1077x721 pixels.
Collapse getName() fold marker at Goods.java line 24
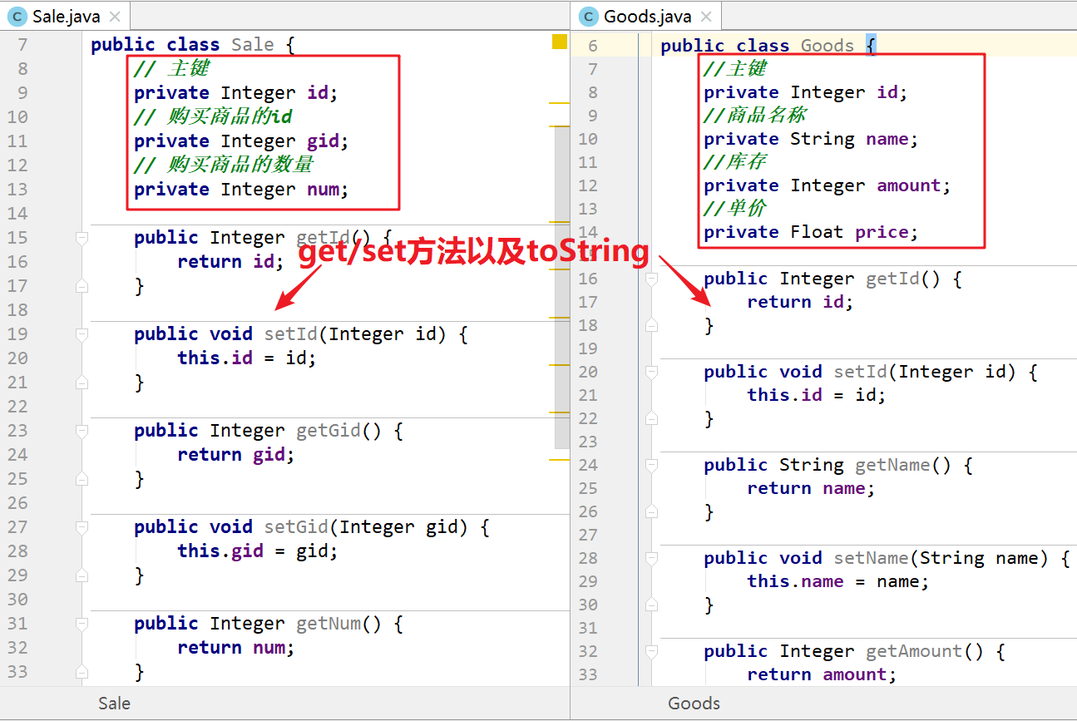coord(651,466)
